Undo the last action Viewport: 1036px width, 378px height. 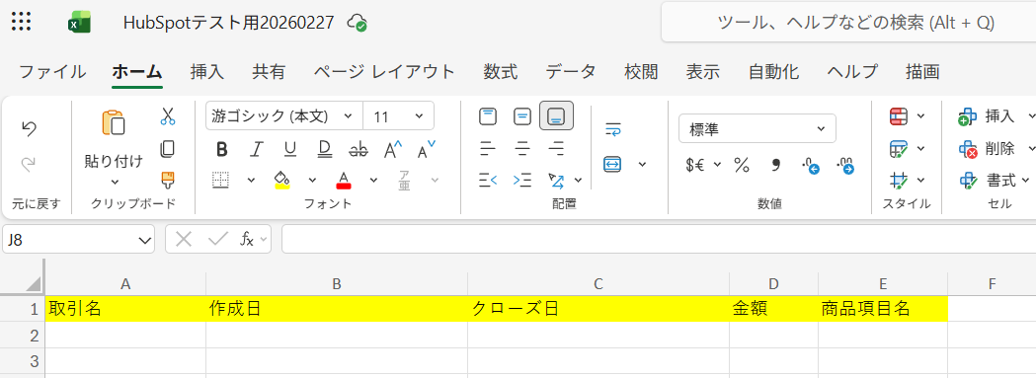29,129
